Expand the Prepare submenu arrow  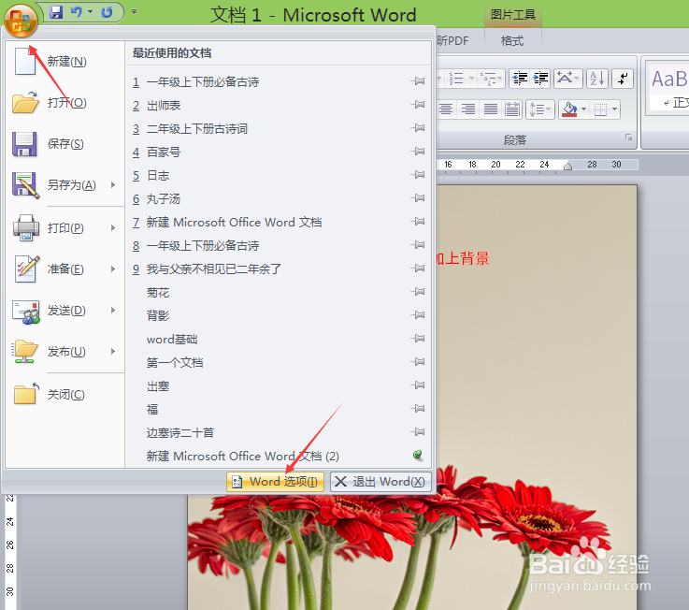pyautogui.click(x=113, y=269)
